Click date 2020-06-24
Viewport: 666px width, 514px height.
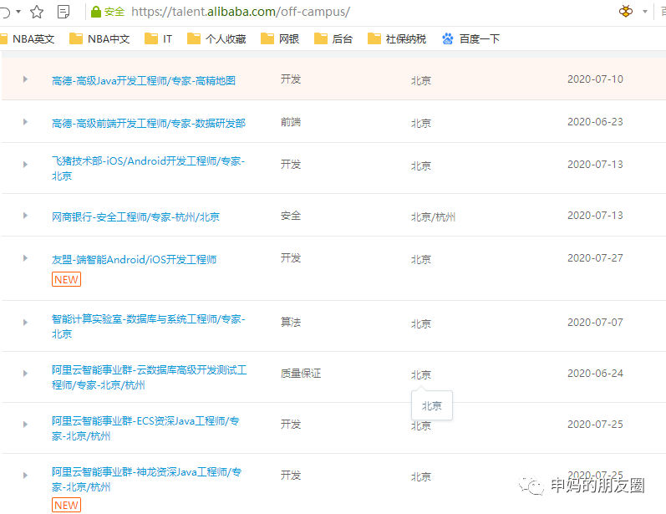595,374
